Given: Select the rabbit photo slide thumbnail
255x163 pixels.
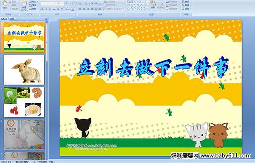Looking at the screenshot, I should 24,69.
